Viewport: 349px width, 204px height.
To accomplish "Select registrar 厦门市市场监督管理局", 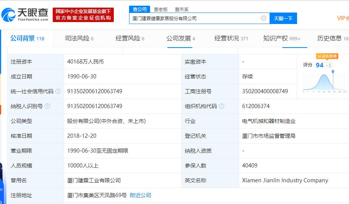I will point(269,136).
